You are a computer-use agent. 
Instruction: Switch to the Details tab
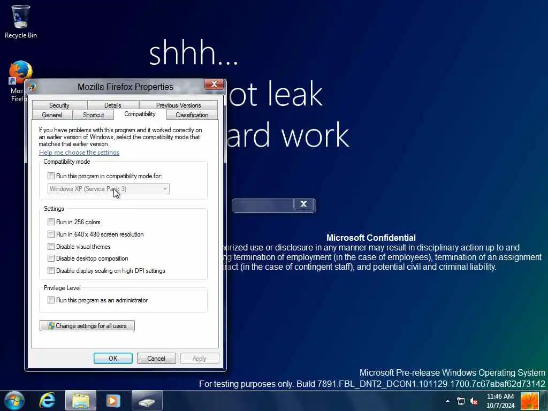click(112, 105)
